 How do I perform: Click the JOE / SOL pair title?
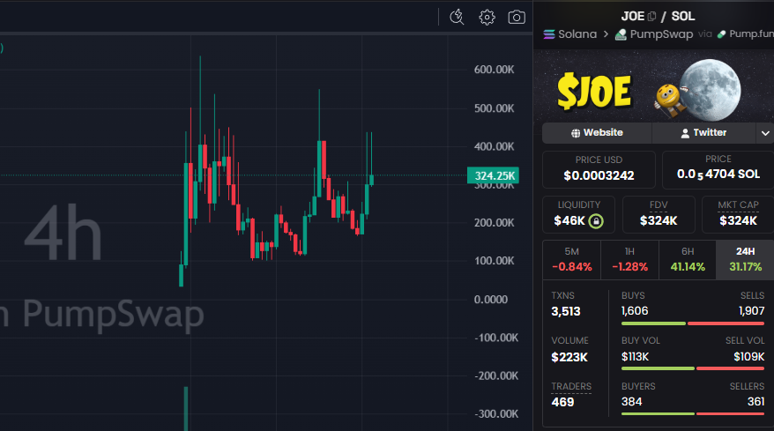(658, 16)
